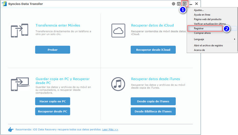Click the iOS Data Recovery recommendation text
238x135 pixels.
(58, 130)
